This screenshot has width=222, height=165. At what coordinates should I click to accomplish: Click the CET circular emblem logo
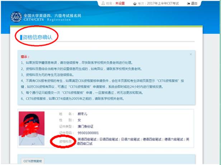(16, 17)
